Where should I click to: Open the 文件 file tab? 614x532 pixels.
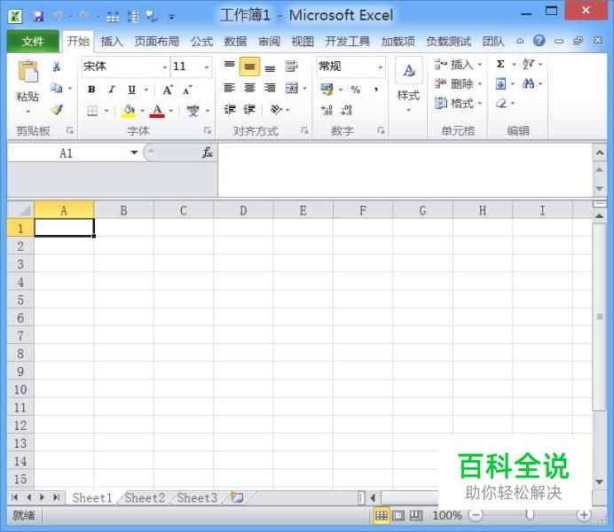[x=33, y=41]
